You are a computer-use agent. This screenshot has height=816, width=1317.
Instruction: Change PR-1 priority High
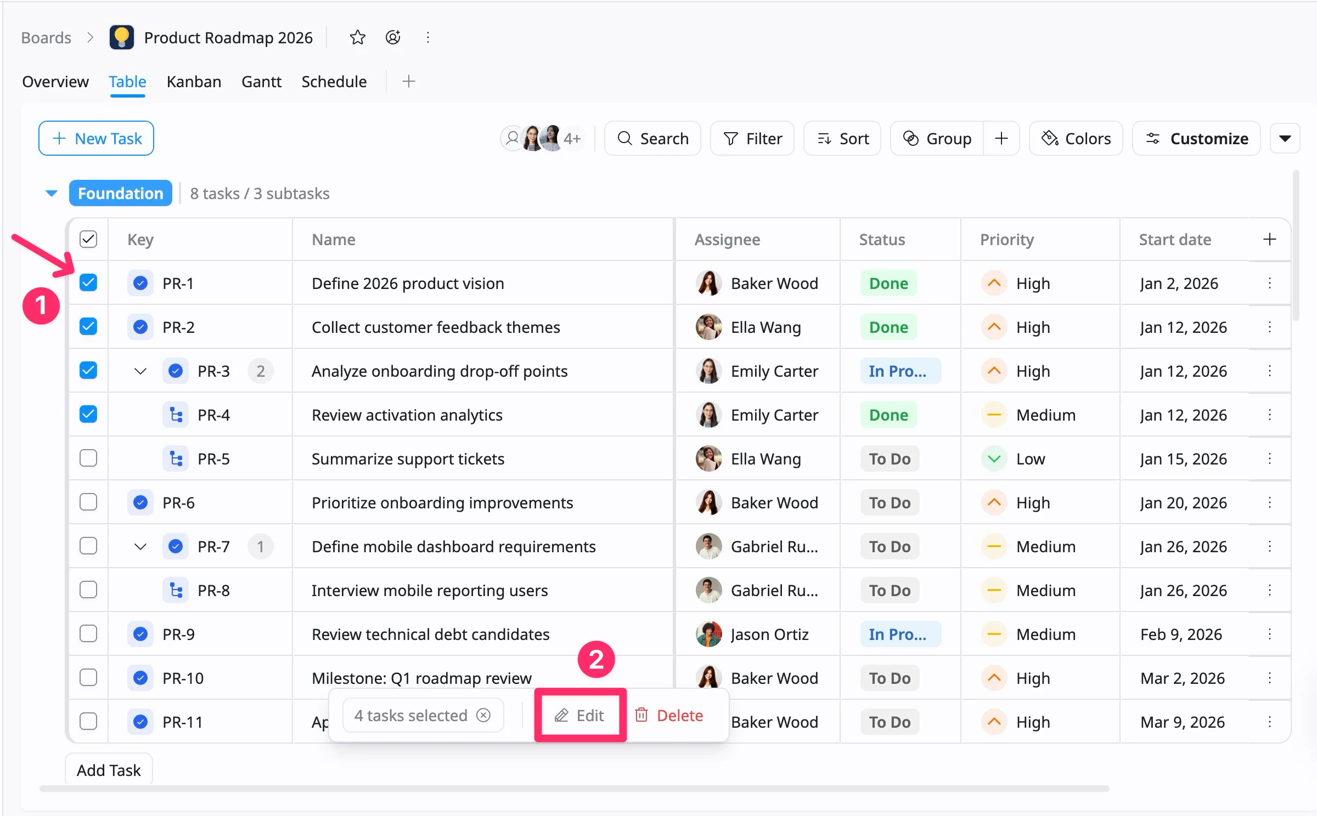(x=1015, y=283)
